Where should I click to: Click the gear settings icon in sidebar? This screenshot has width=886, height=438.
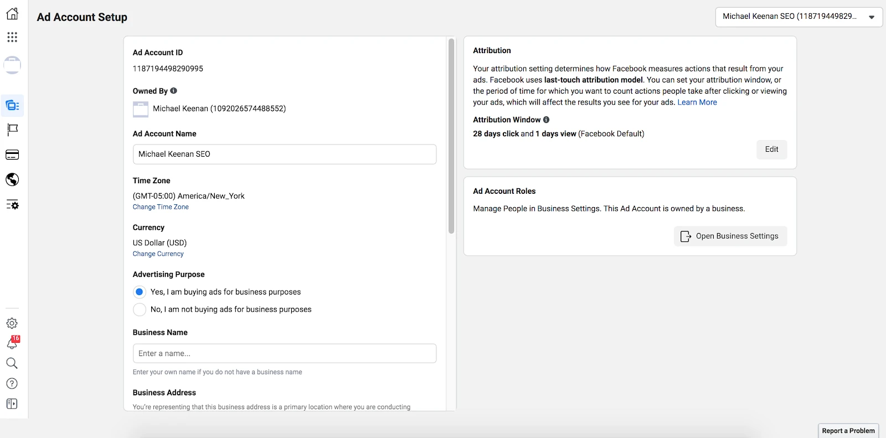[12, 323]
